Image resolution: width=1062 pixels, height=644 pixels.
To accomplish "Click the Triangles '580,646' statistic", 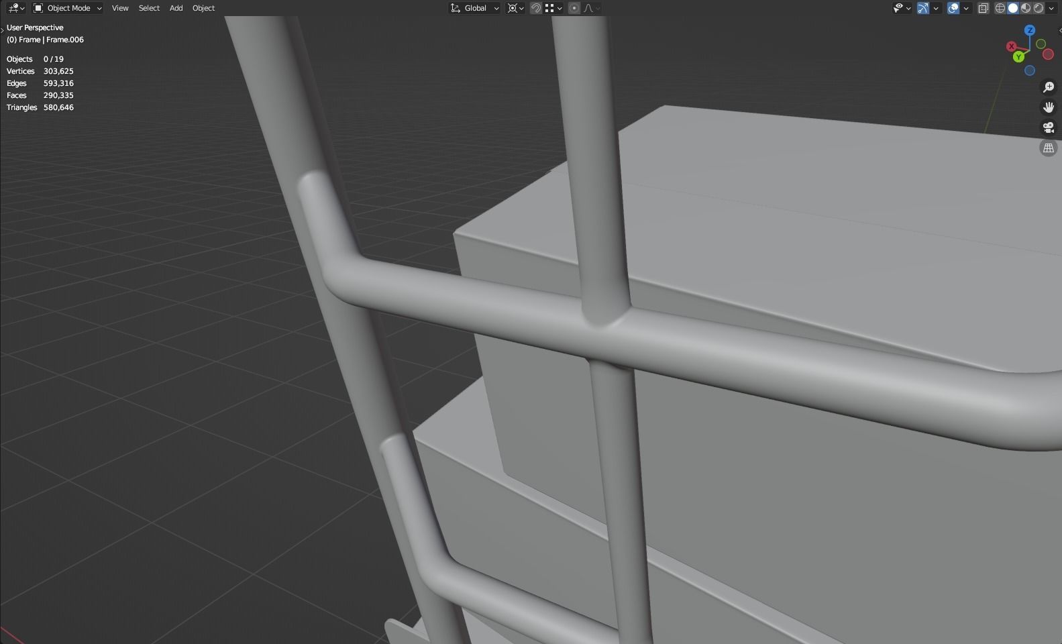I will click(x=58, y=107).
